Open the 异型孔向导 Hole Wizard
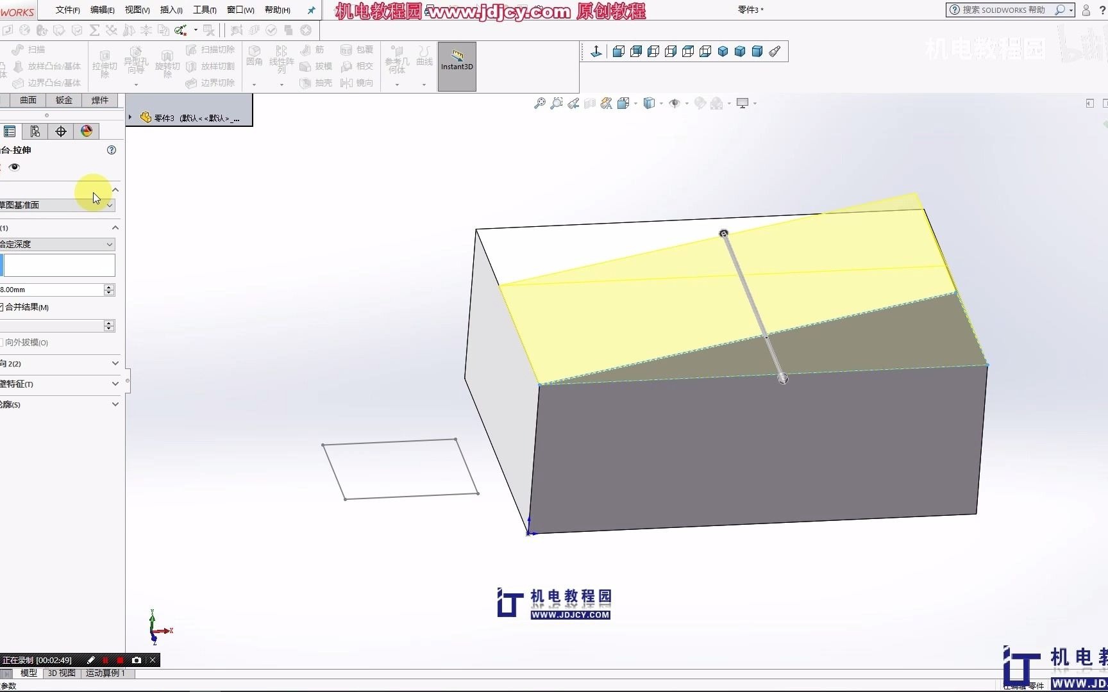 click(x=135, y=61)
